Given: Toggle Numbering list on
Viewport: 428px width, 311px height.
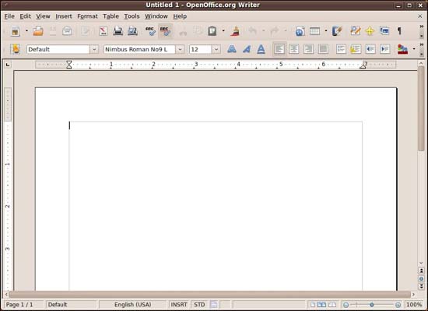Looking at the screenshot, I should pos(341,49).
